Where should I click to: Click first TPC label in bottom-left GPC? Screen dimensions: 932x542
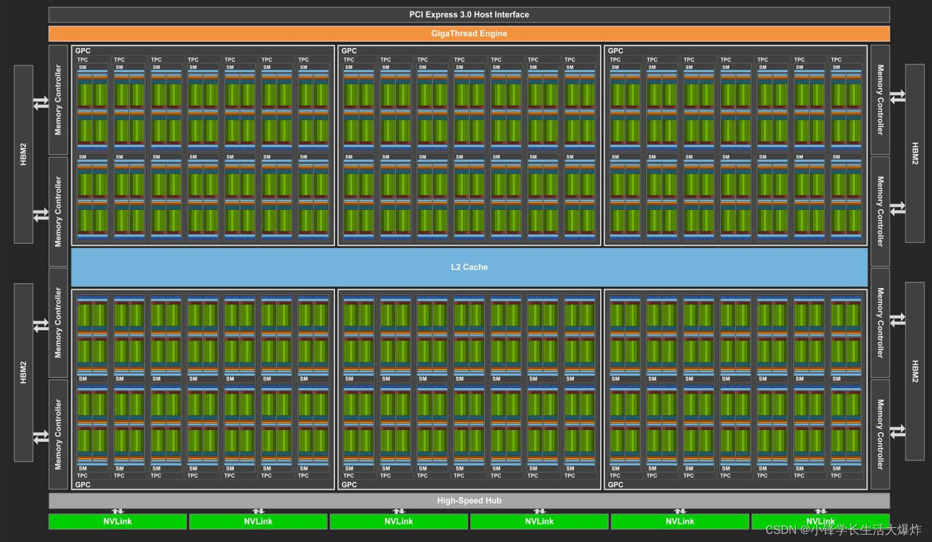pyautogui.click(x=83, y=476)
